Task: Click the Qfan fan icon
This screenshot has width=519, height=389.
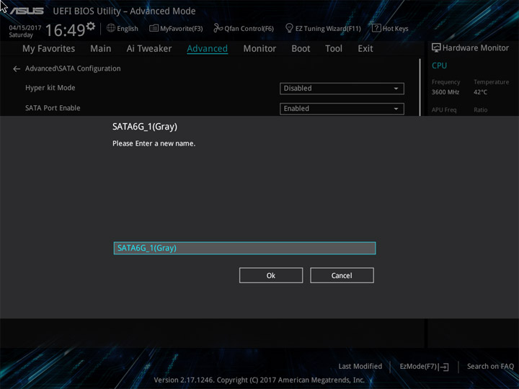Action: click(218, 28)
